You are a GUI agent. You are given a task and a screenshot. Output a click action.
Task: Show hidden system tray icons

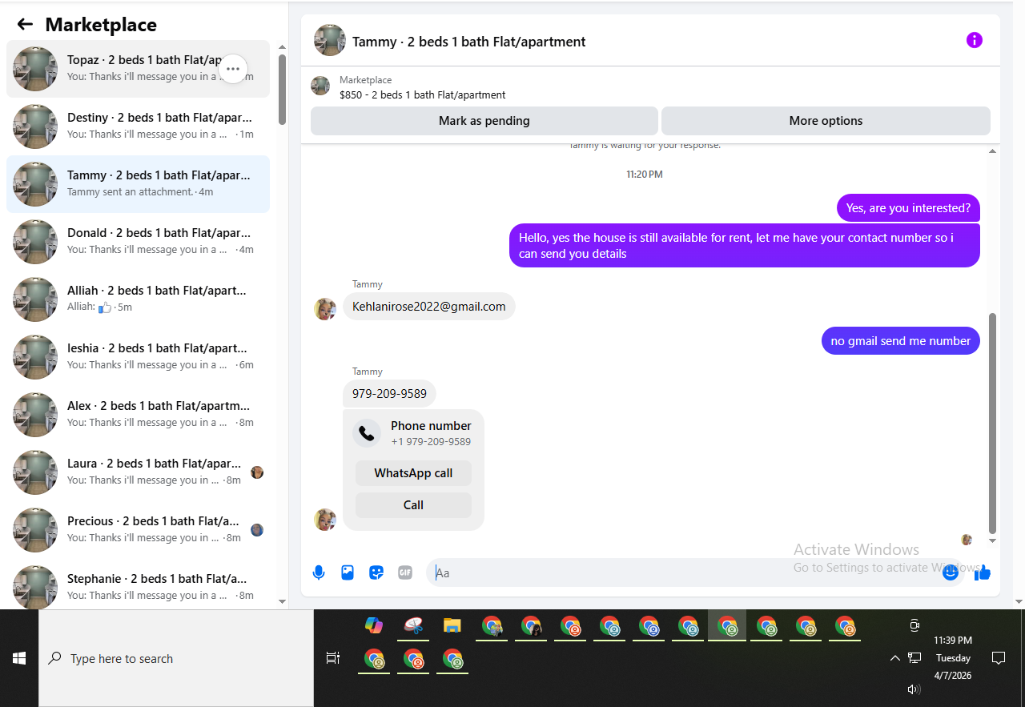895,658
